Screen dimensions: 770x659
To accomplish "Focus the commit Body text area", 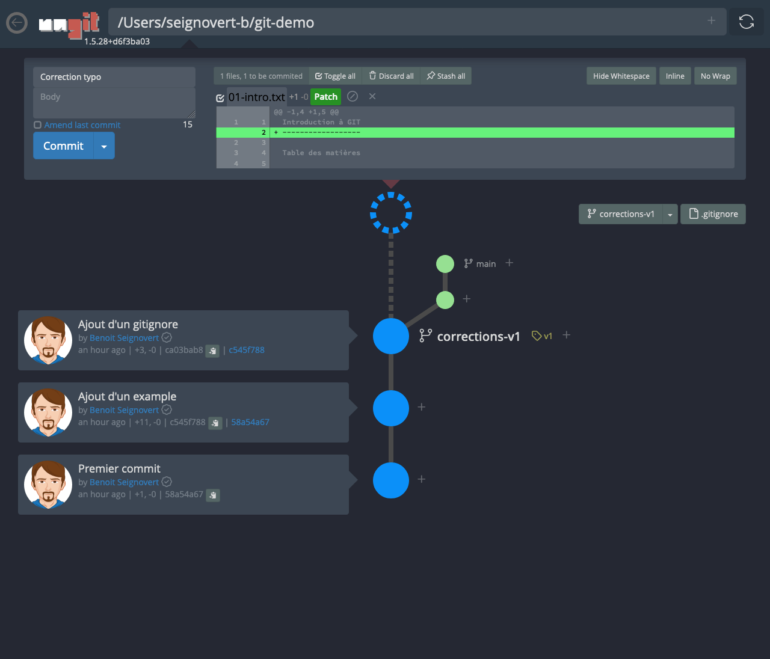I will 114,103.
